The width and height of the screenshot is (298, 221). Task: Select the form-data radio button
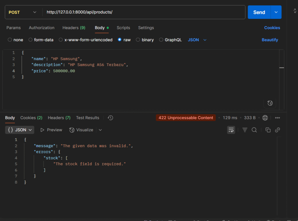click(31, 40)
